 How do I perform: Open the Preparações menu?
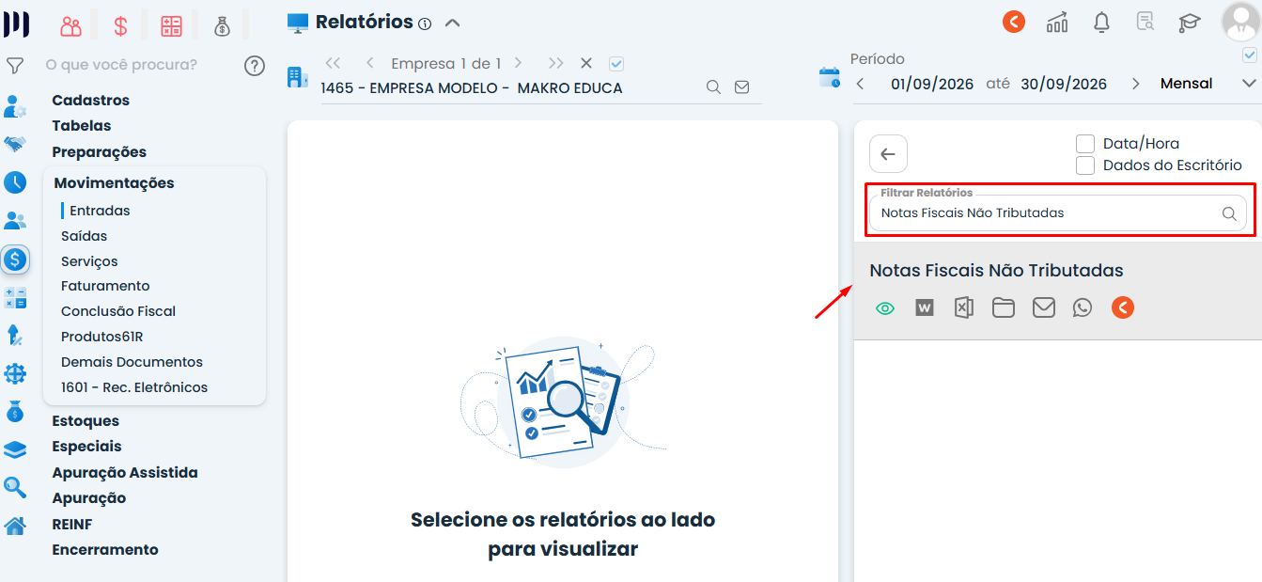tap(100, 152)
